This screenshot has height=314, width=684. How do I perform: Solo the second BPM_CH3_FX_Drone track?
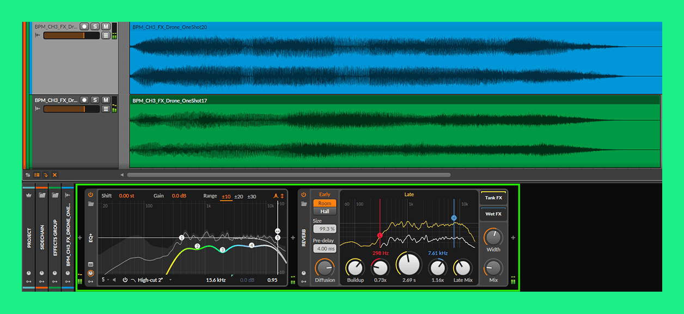click(95, 100)
